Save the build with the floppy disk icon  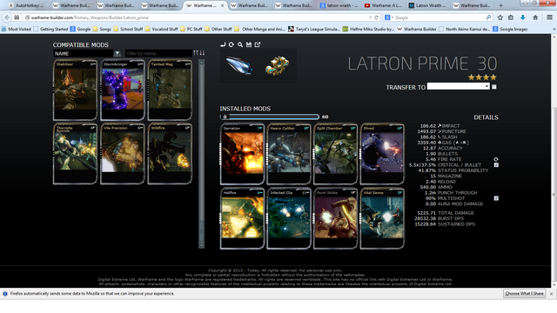[249, 44]
